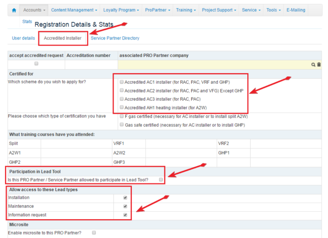This screenshot has width=328, height=238.
Task: Enable Accredited AH1 heating installer option
Action: [121, 108]
